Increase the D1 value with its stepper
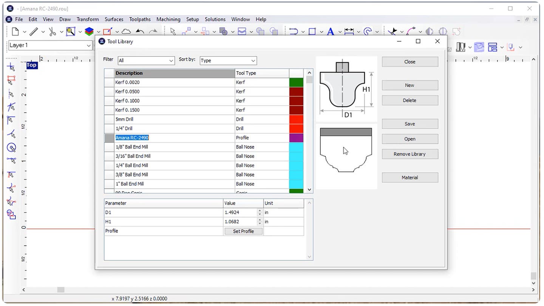544x306 pixels. [260, 211]
